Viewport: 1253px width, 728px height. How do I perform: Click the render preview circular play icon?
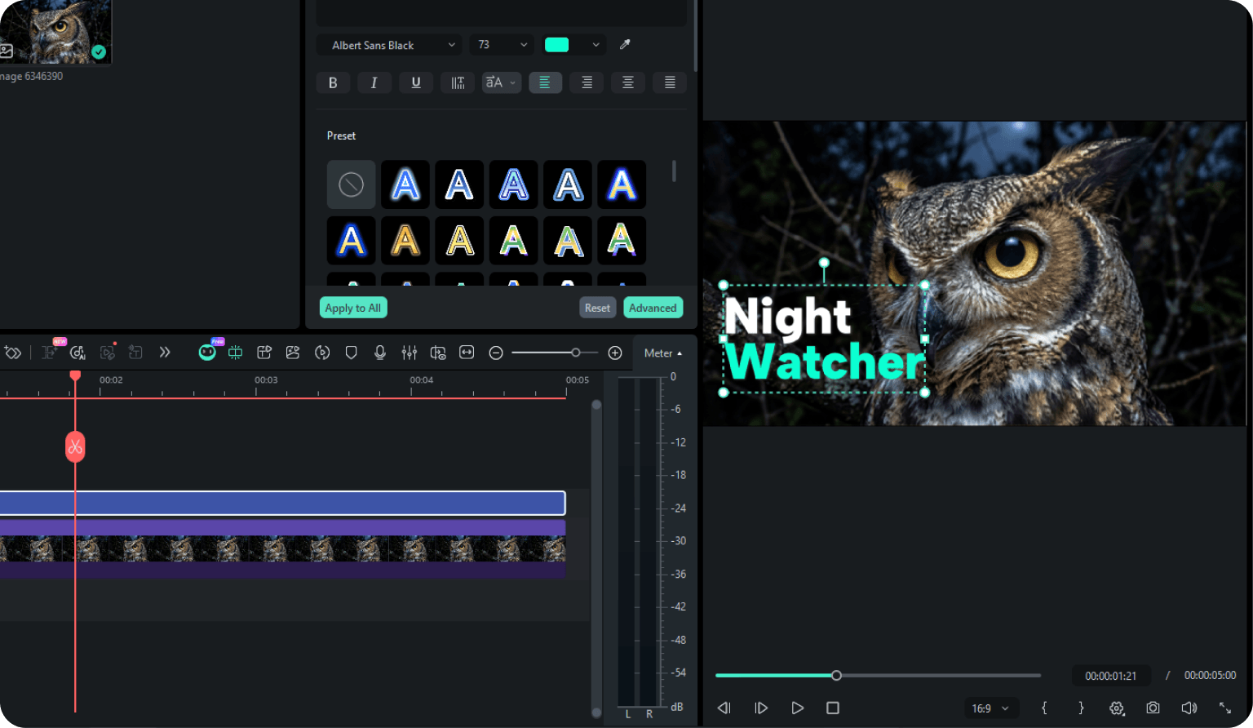tap(322, 353)
